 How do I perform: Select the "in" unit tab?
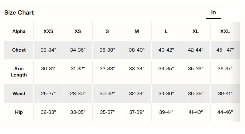pyautogui.click(x=213, y=12)
